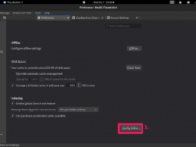Open the Tools menu

point(38,13)
